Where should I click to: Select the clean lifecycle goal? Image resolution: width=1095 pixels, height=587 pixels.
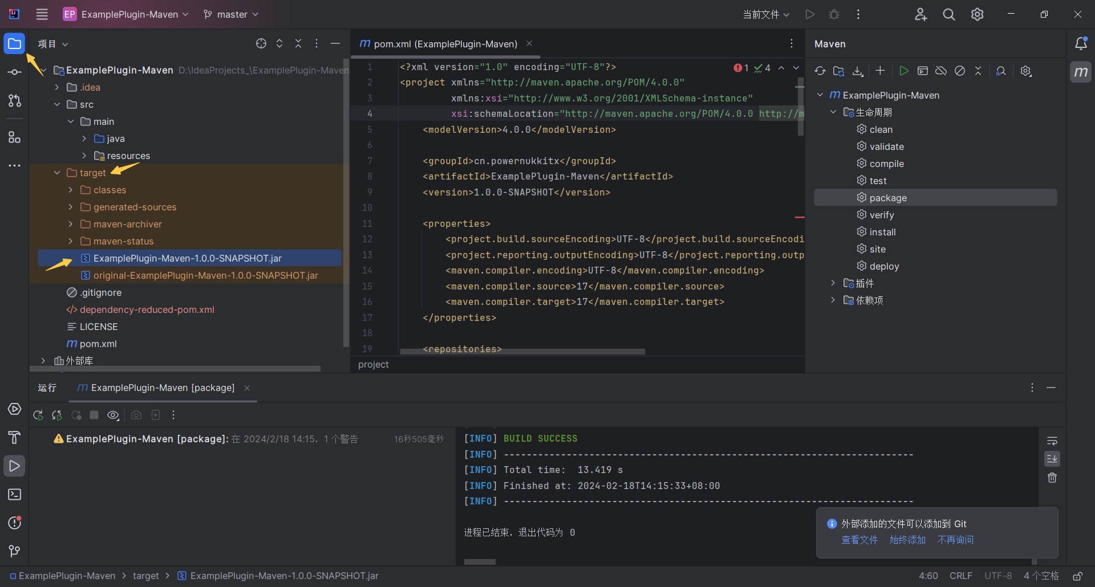(881, 129)
